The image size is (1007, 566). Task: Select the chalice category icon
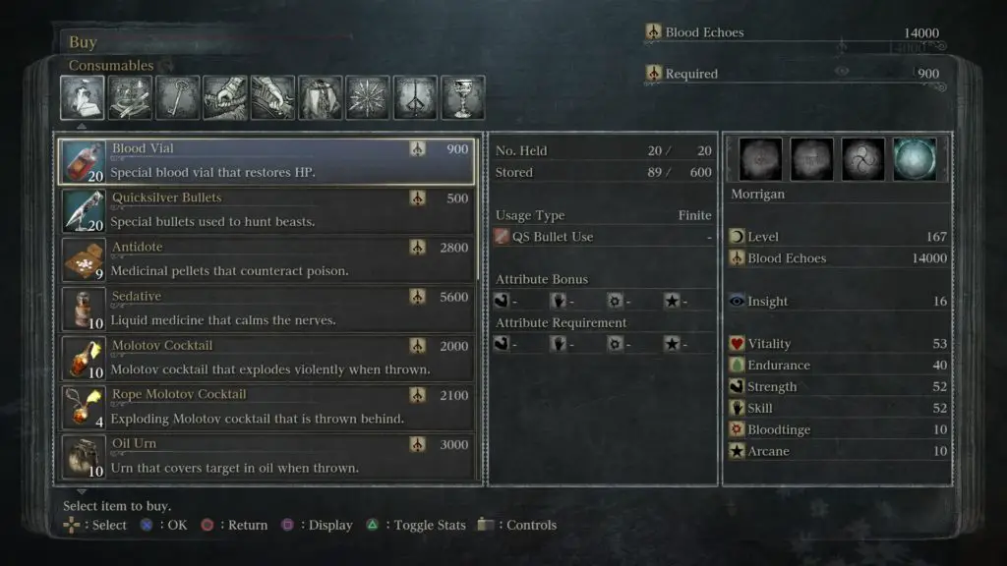[x=462, y=97]
